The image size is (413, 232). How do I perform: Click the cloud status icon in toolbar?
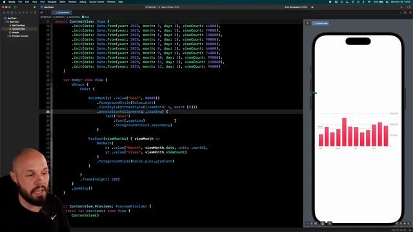312,7
